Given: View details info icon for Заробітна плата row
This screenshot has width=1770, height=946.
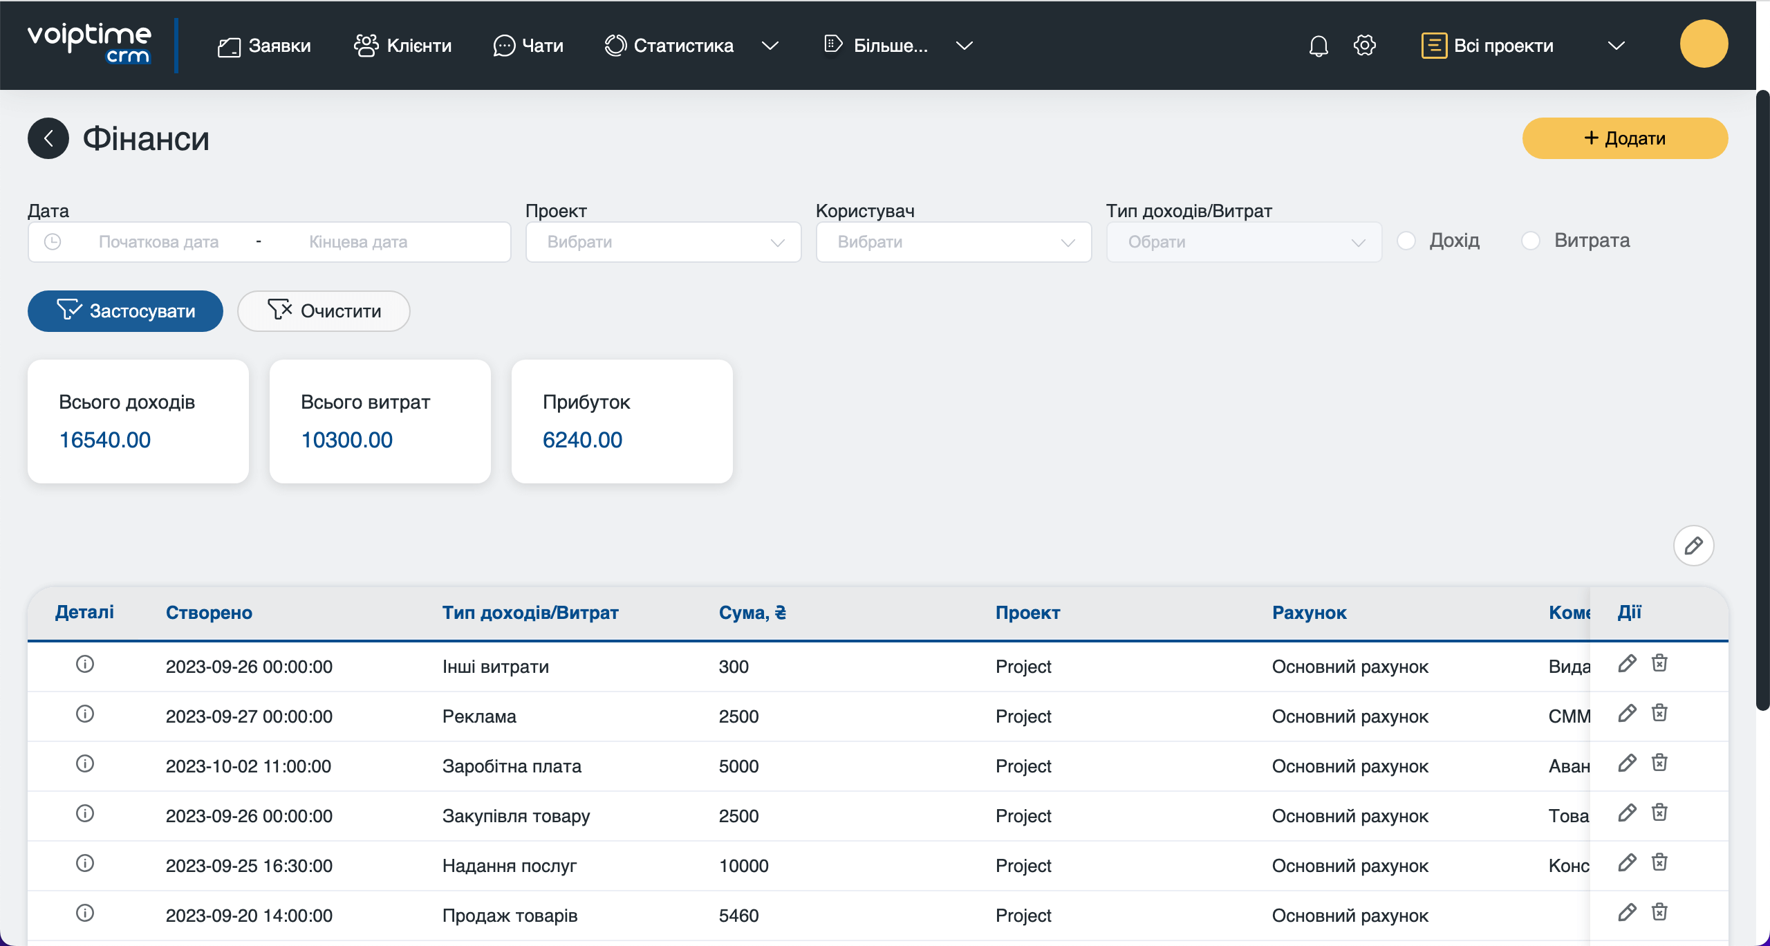Looking at the screenshot, I should (x=84, y=763).
